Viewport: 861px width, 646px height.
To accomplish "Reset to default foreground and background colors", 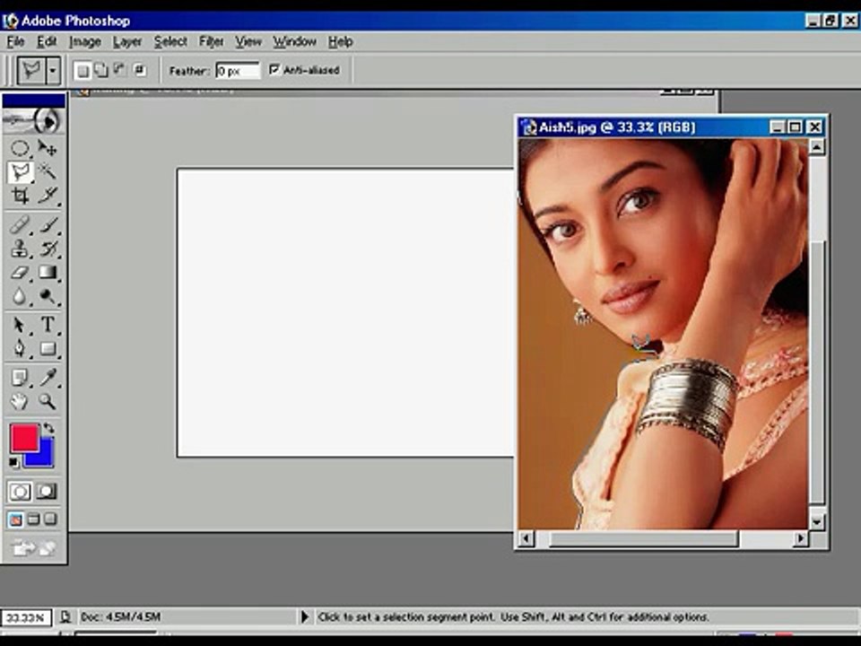I will (x=13, y=463).
